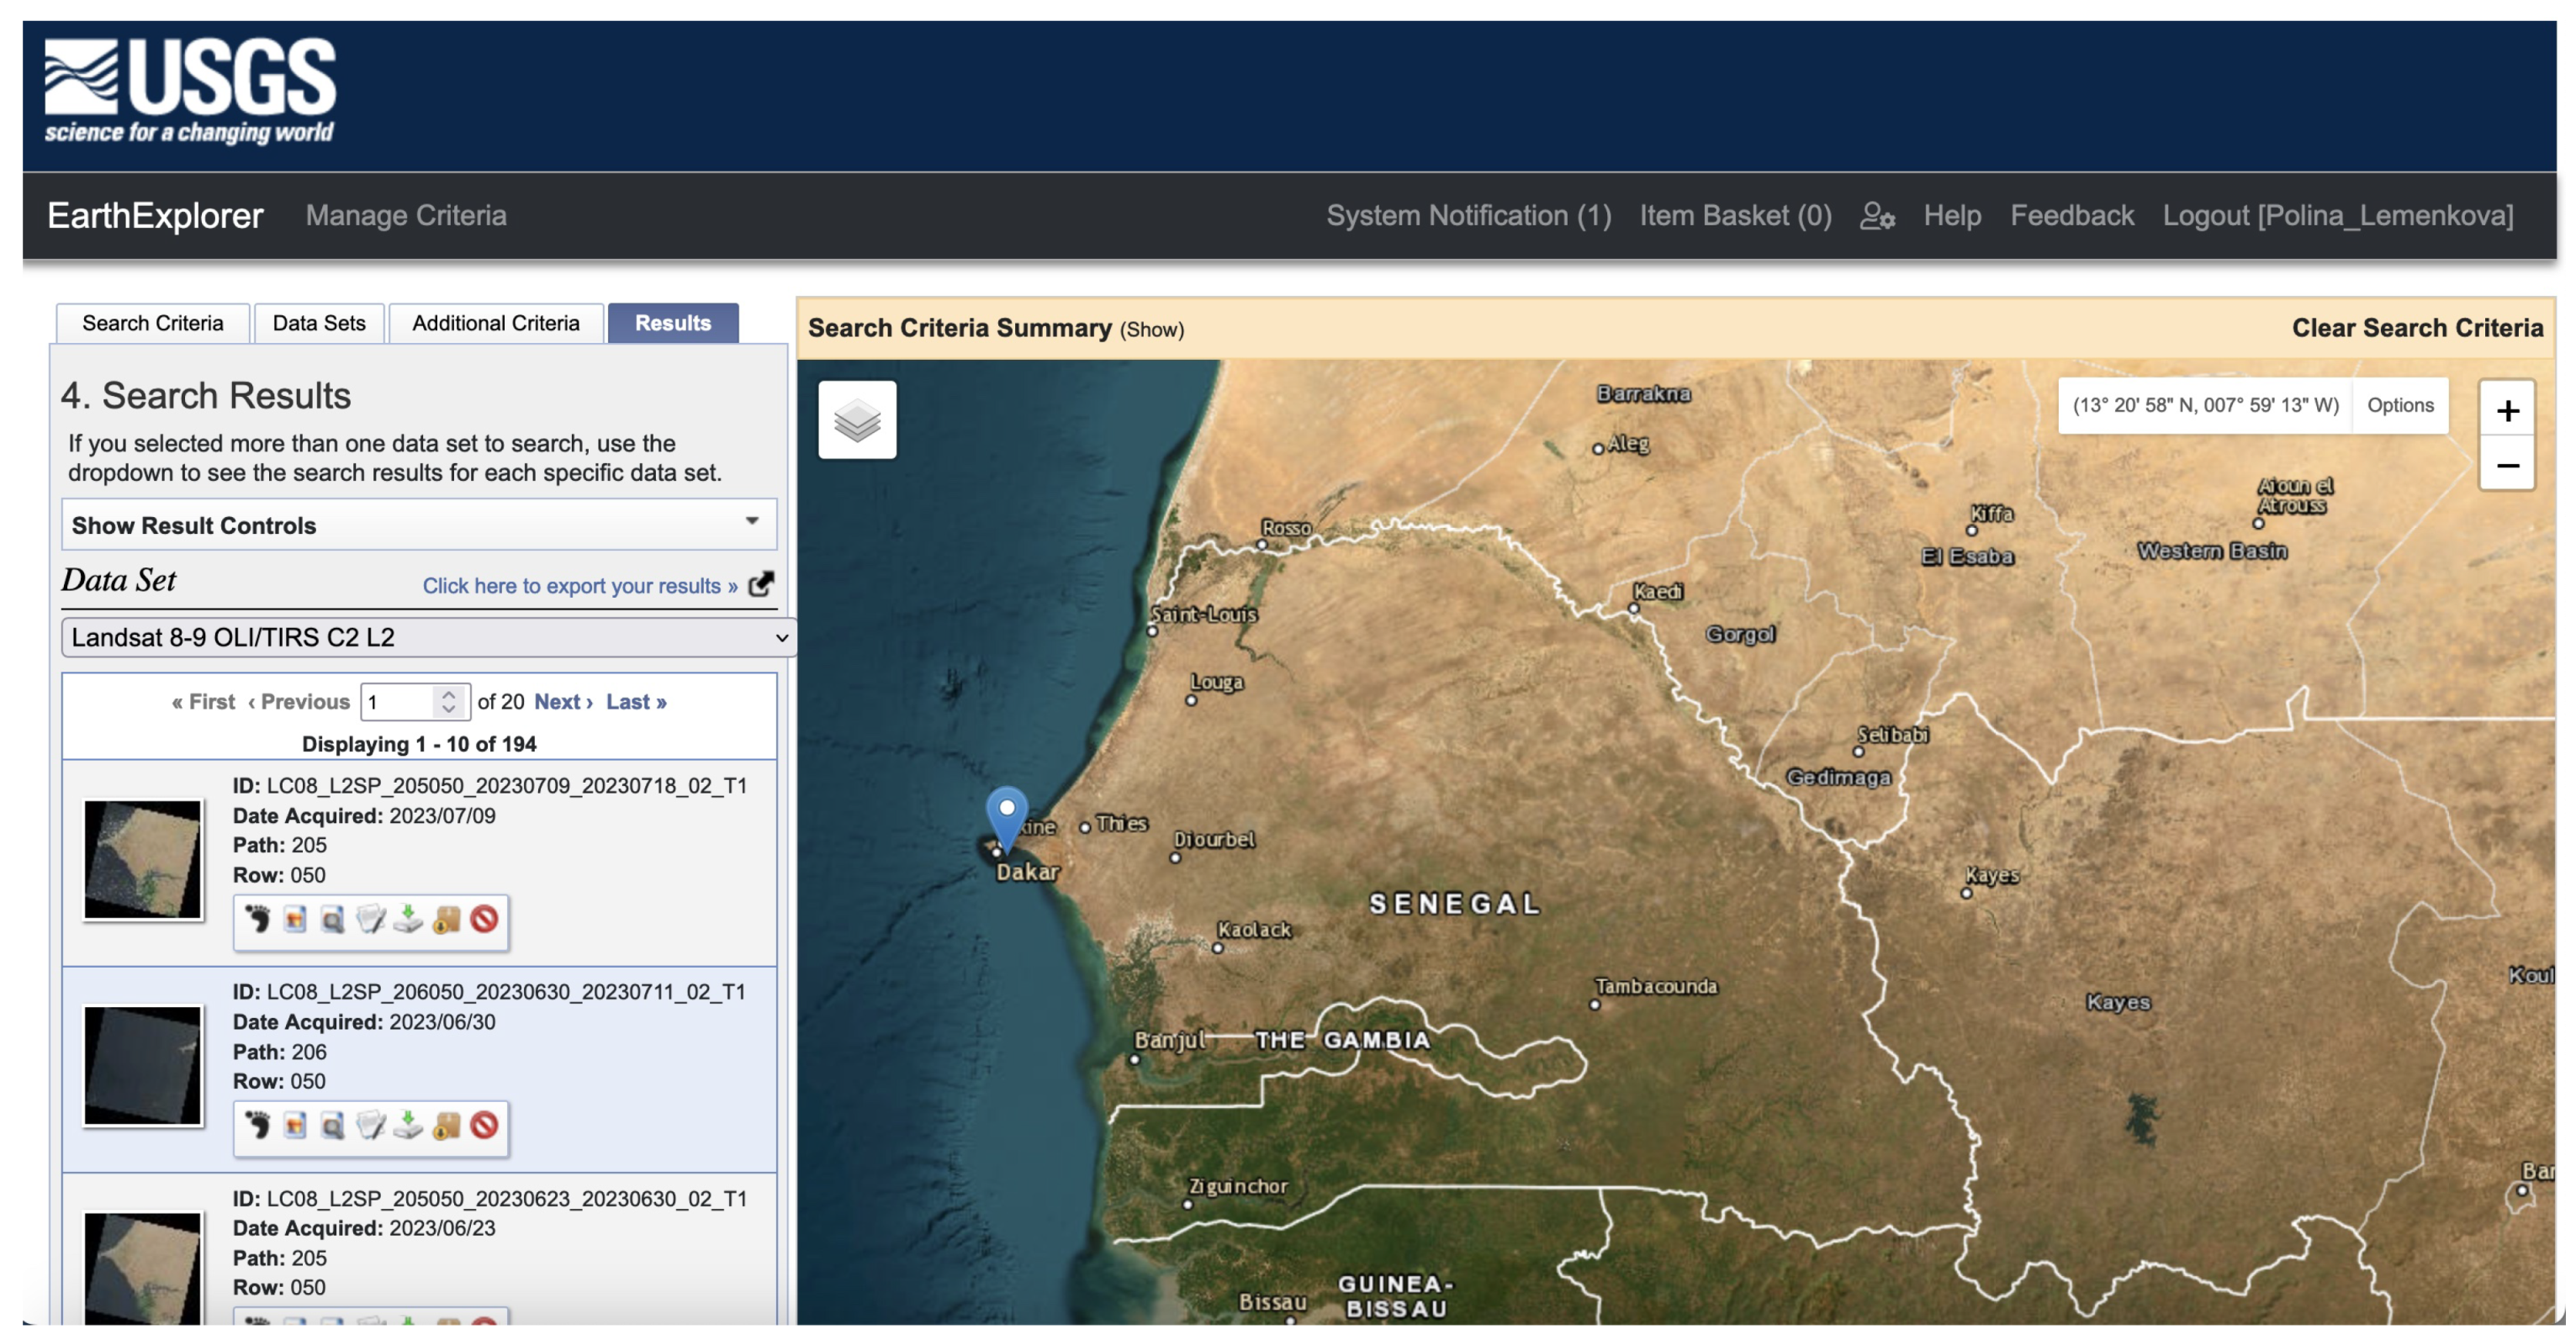Show browse overlay for the 2023/07/09 scene
The height and width of the screenshot is (1340, 2576).
(295, 920)
